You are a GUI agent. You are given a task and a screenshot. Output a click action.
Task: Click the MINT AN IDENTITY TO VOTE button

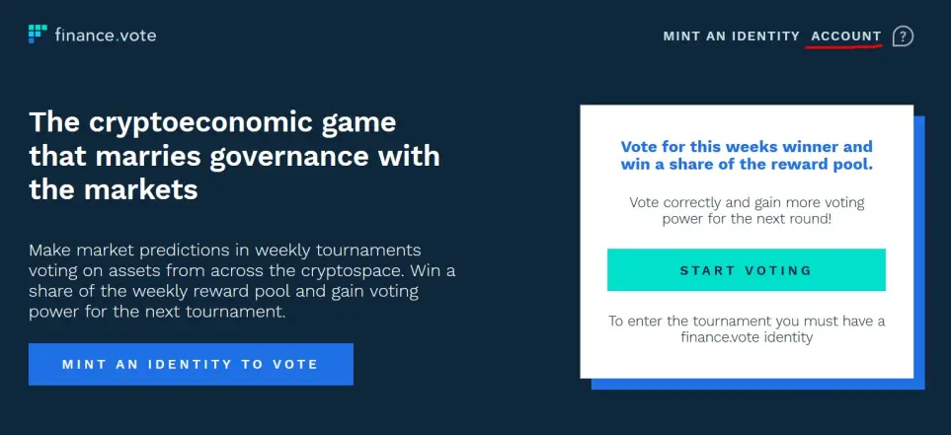tap(191, 364)
